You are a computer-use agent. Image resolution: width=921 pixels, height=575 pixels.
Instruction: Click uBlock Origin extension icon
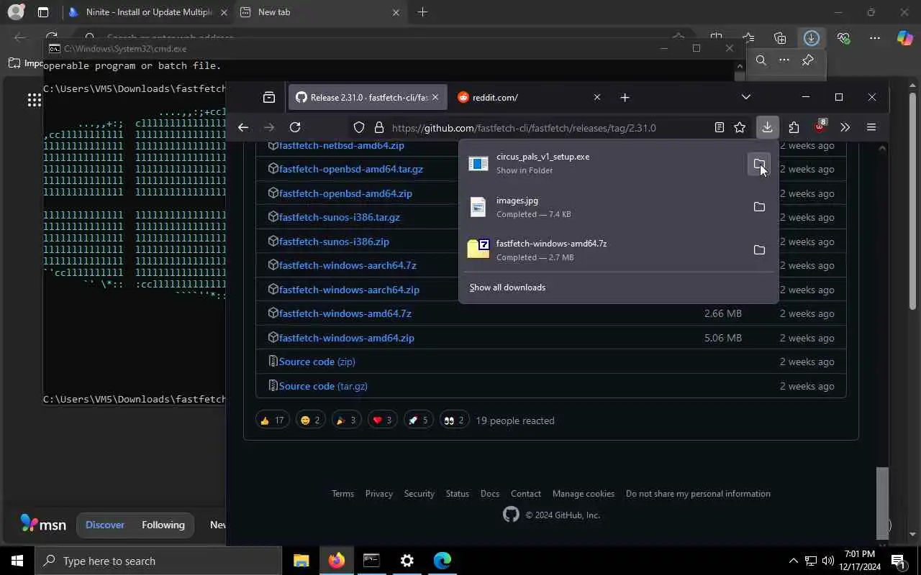coord(820,127)
